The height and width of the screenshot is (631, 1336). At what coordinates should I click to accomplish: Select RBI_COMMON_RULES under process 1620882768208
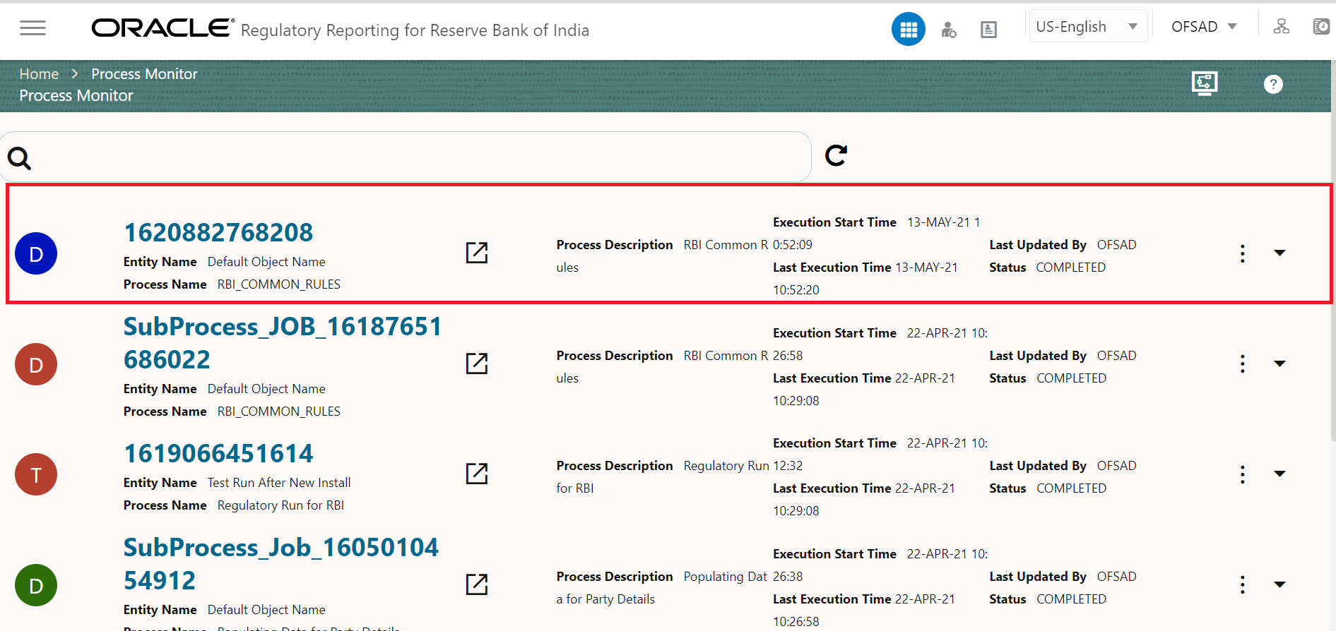(278, 284)
